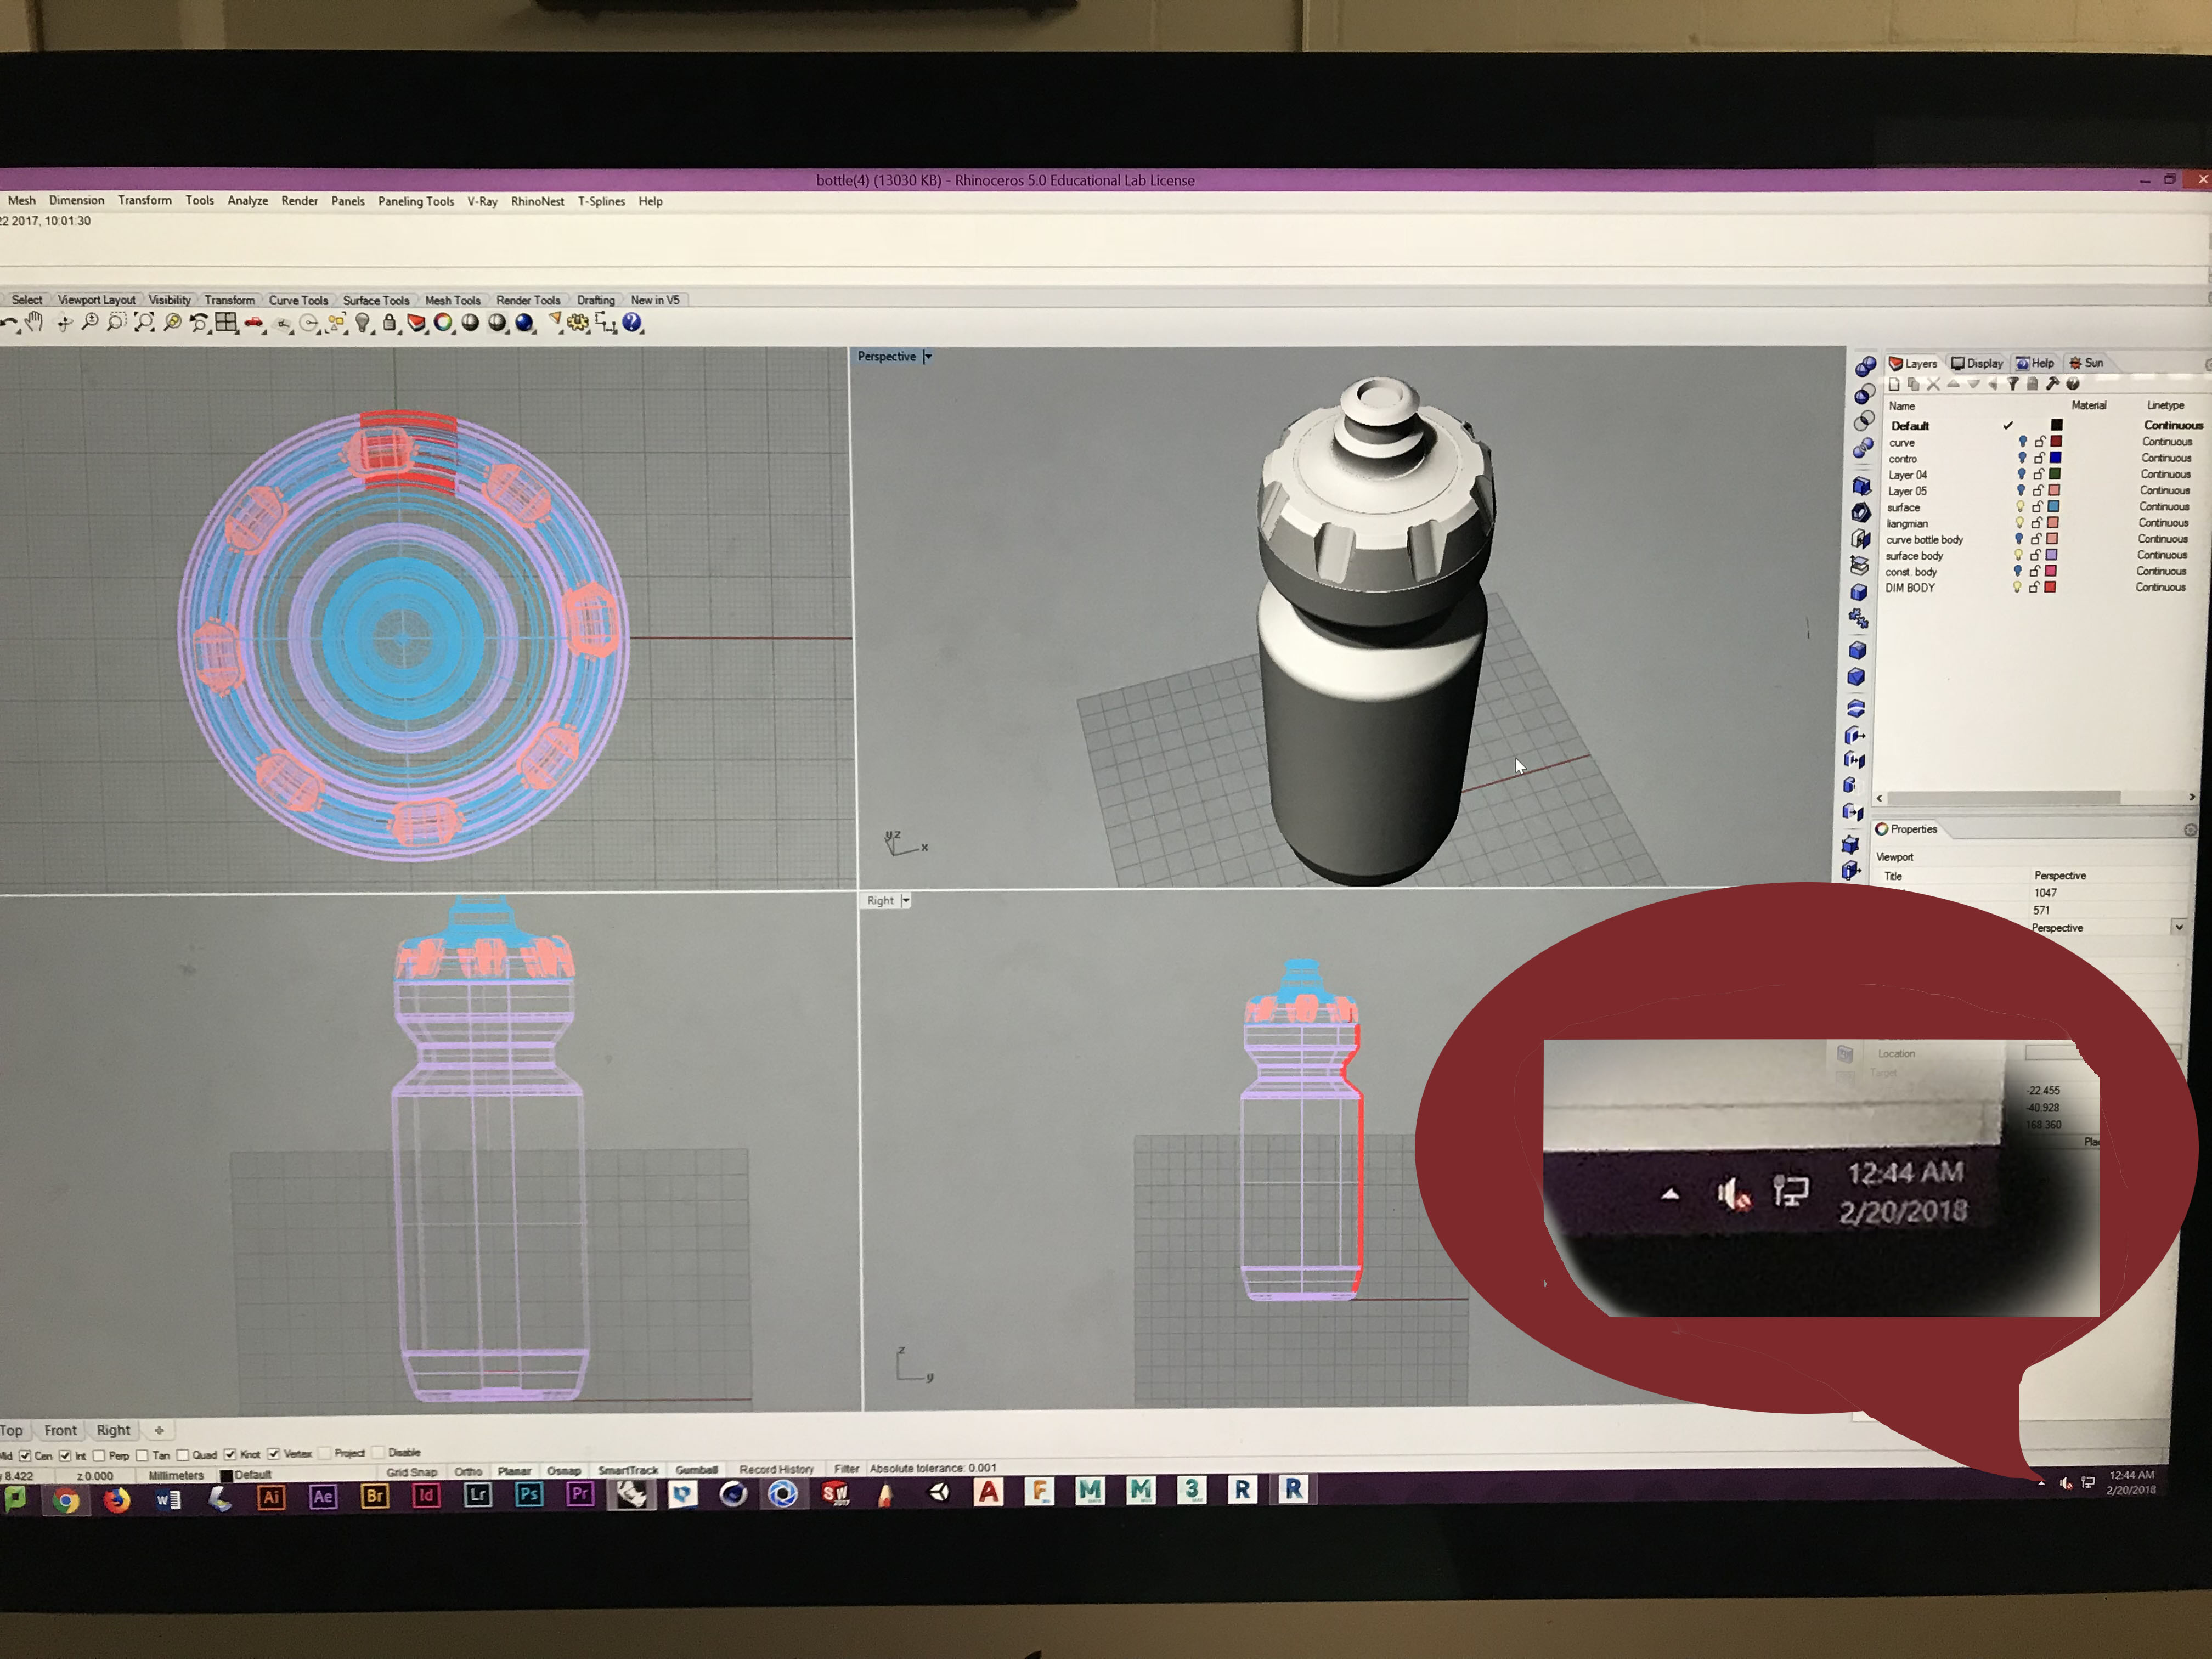The width and height of the screenshot is (2212, 1659).
Task: Open the Right viewport title dropdown
Action: tap(906, 900)
